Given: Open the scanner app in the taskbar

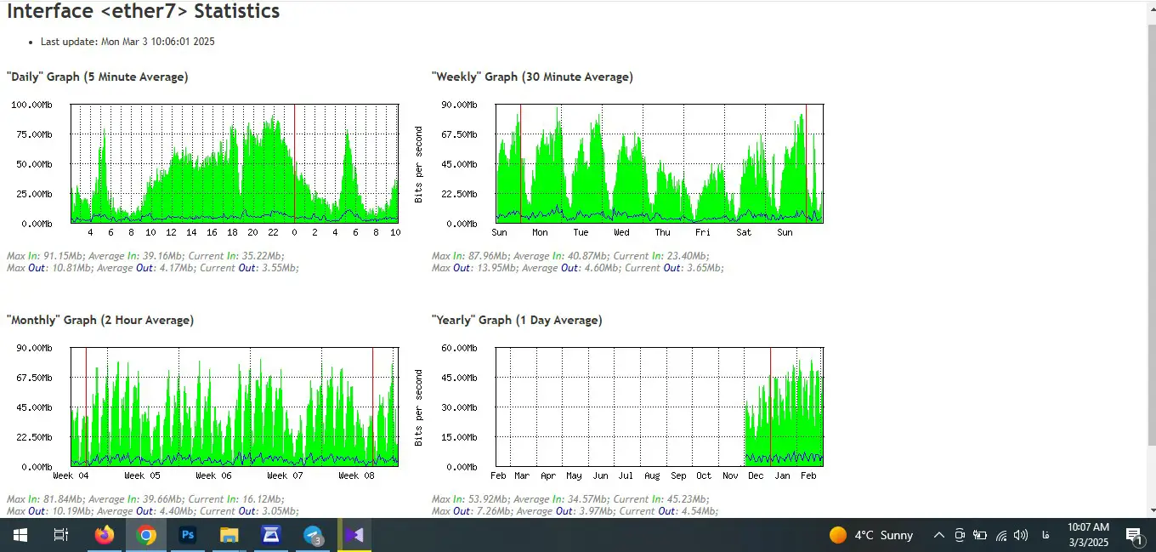Looking at the screenshot, I should (x=271, y=535).
